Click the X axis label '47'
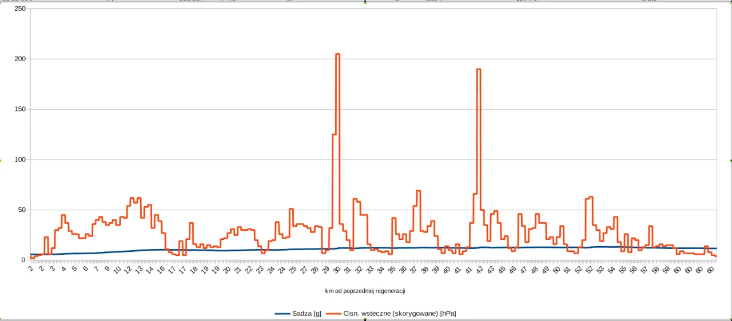 pyautogui.click(x=524, y=270)
